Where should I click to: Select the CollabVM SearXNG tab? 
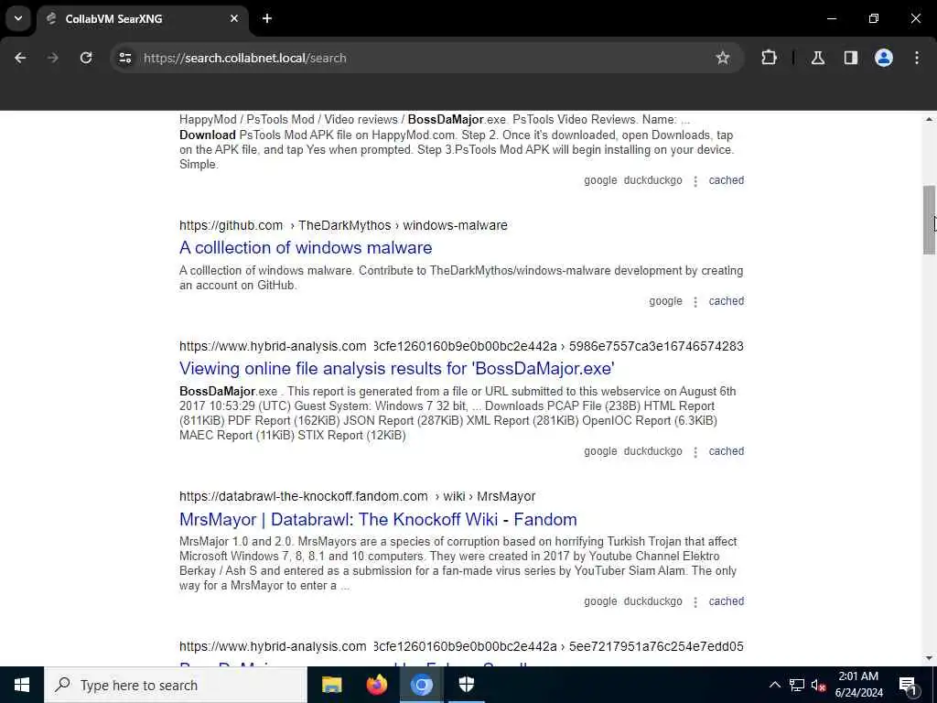[142, 18]
